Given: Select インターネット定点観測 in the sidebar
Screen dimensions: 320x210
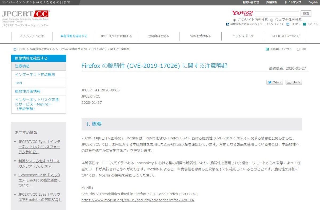Looking at the screenshot, I should pyautogui.click(x=39, y=75).
